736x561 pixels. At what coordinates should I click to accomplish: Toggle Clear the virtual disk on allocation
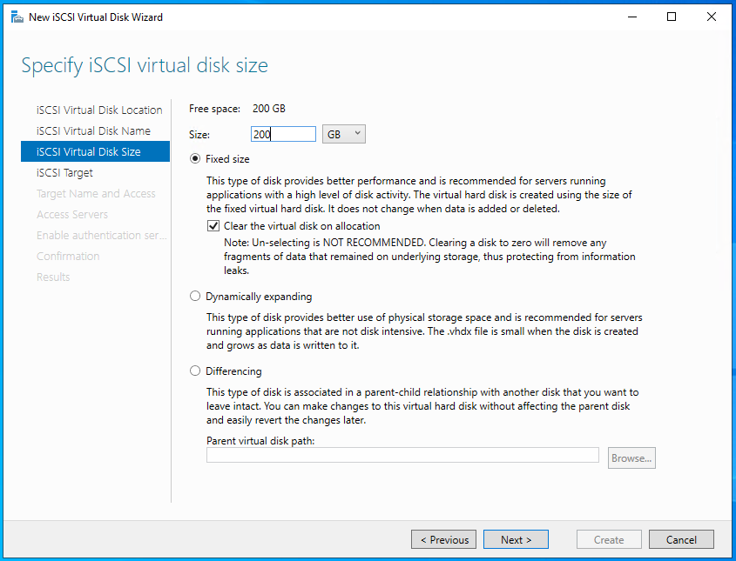pos(213,226)
